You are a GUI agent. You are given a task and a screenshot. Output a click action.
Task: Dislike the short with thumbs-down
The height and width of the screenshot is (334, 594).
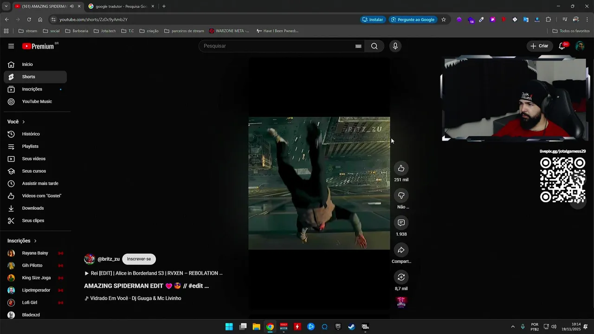click(x=401, y=195)
